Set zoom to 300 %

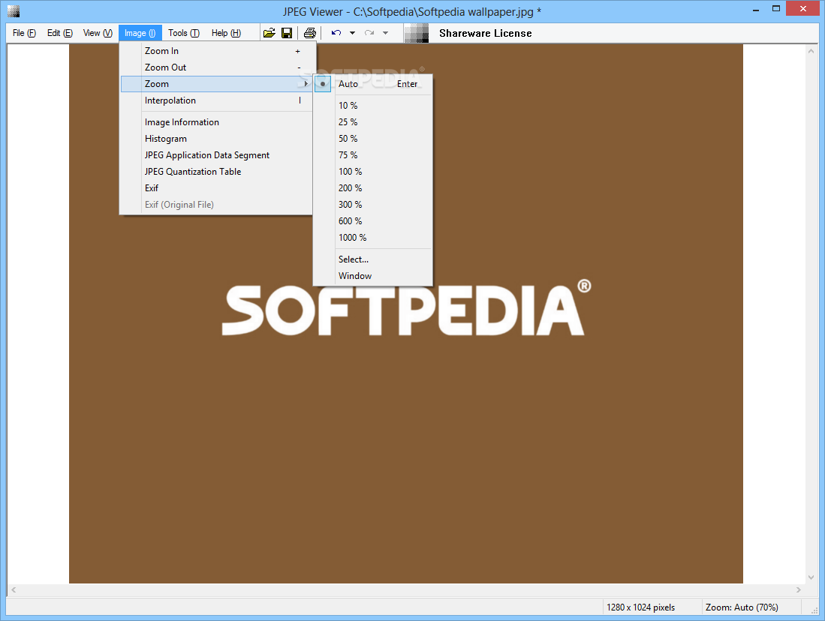tap(372, 205)
